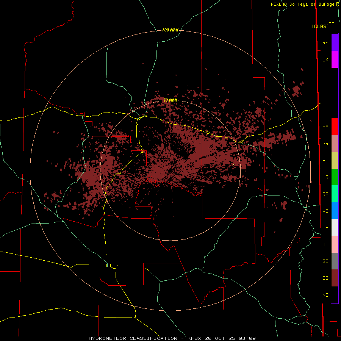The height and width of the screenshot is (341, 341).
Task: Click the ND black legend swatch
Action: (x=335, y=295)
